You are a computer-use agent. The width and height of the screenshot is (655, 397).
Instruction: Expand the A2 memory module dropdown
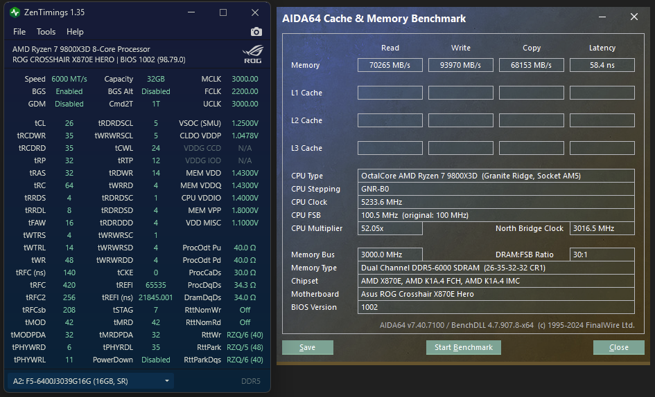(167, 381)
